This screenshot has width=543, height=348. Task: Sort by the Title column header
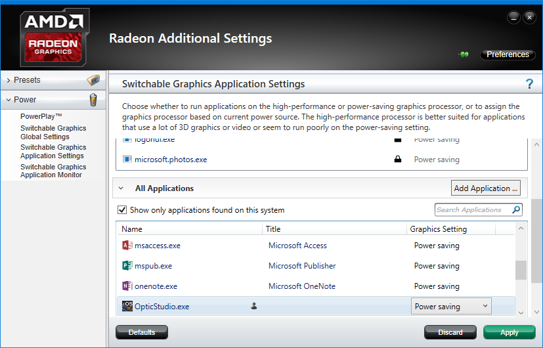334,229
